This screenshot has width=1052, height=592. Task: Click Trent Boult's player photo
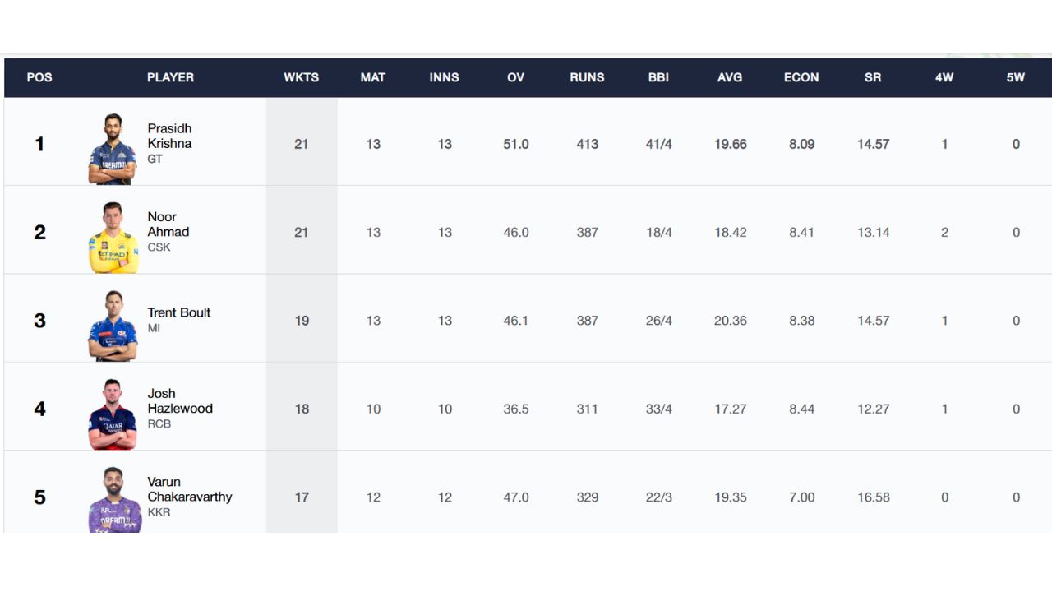(x=113, y=326)
